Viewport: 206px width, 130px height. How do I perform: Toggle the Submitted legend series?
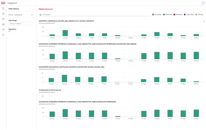point(189,14)
